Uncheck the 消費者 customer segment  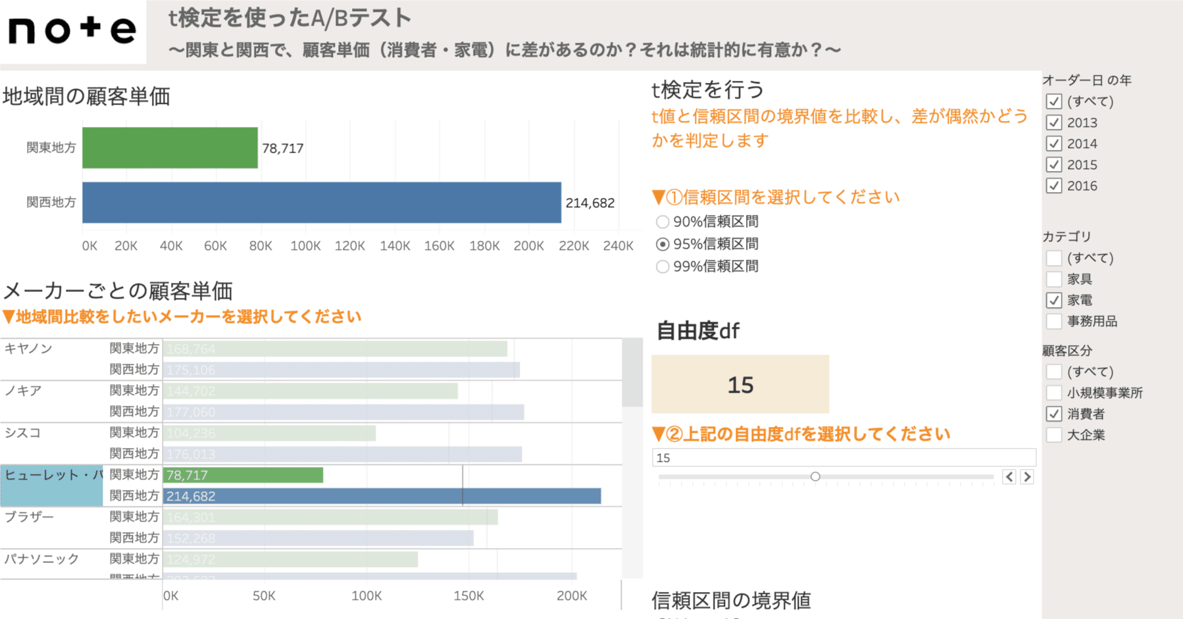click(x=1055, y=414)
